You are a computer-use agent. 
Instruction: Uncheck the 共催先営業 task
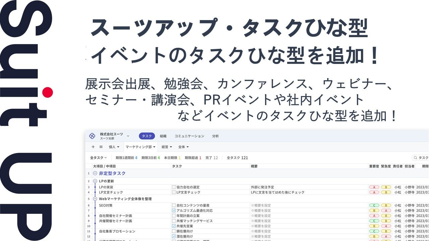pyautogui.click(x=174, y=226)
